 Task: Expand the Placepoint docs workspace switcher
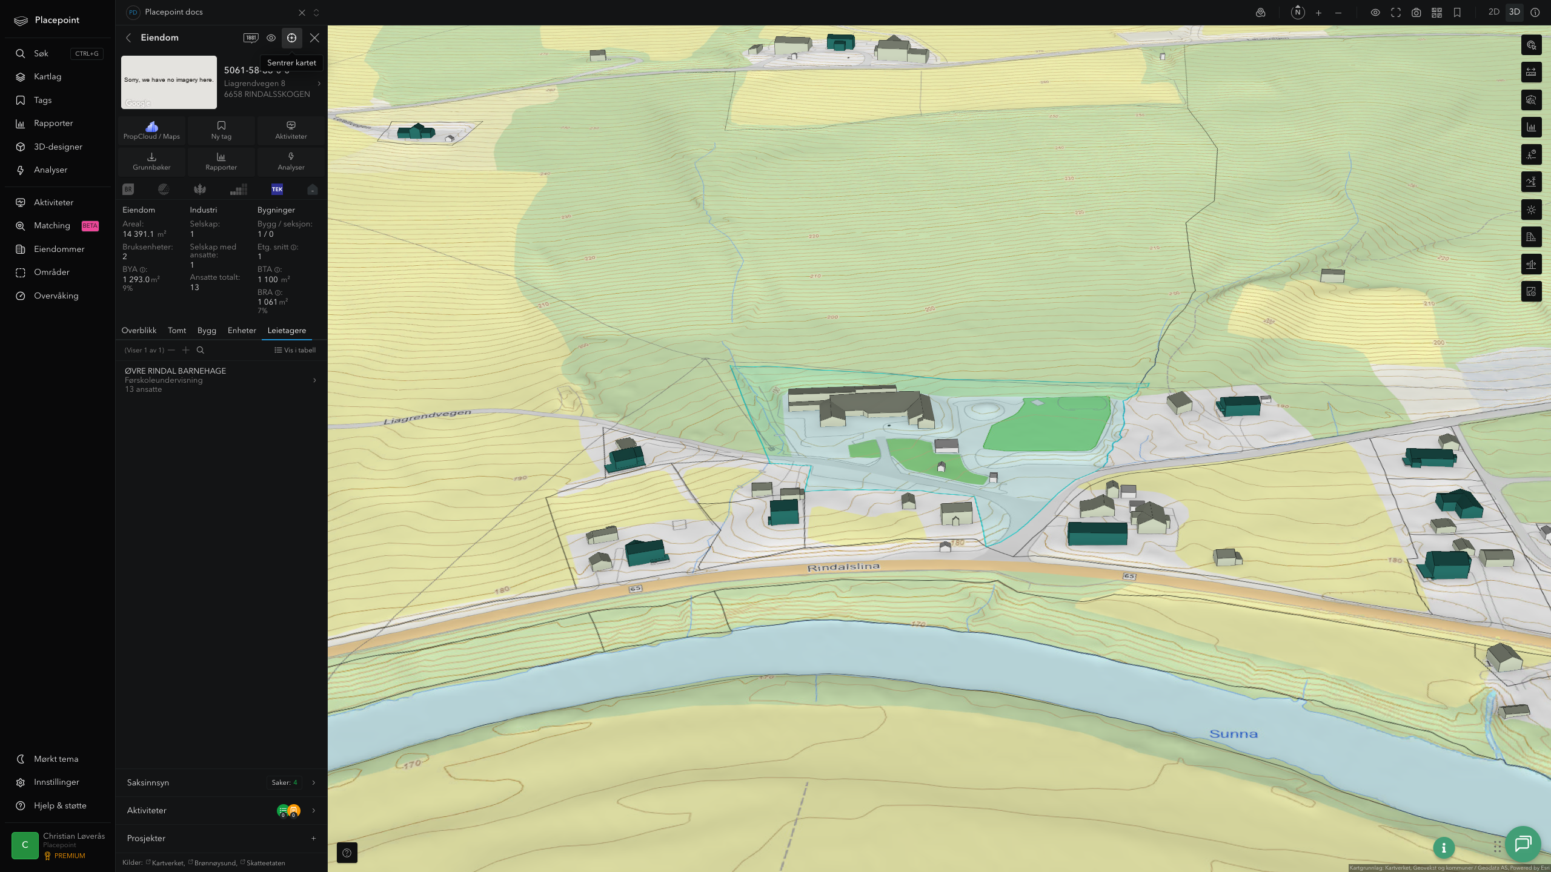point(316,13)
